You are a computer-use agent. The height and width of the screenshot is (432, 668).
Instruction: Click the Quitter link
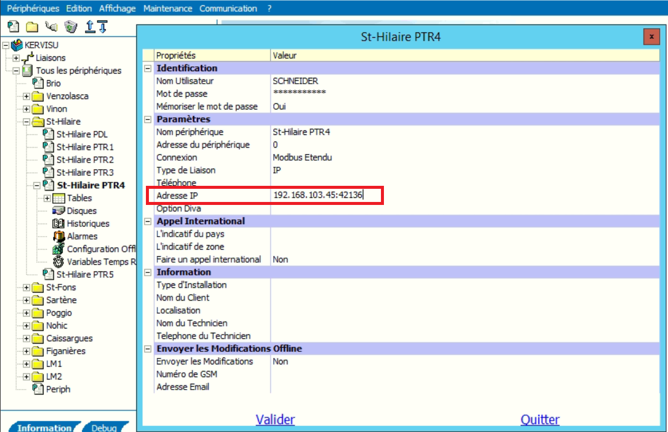click(540, 419)
